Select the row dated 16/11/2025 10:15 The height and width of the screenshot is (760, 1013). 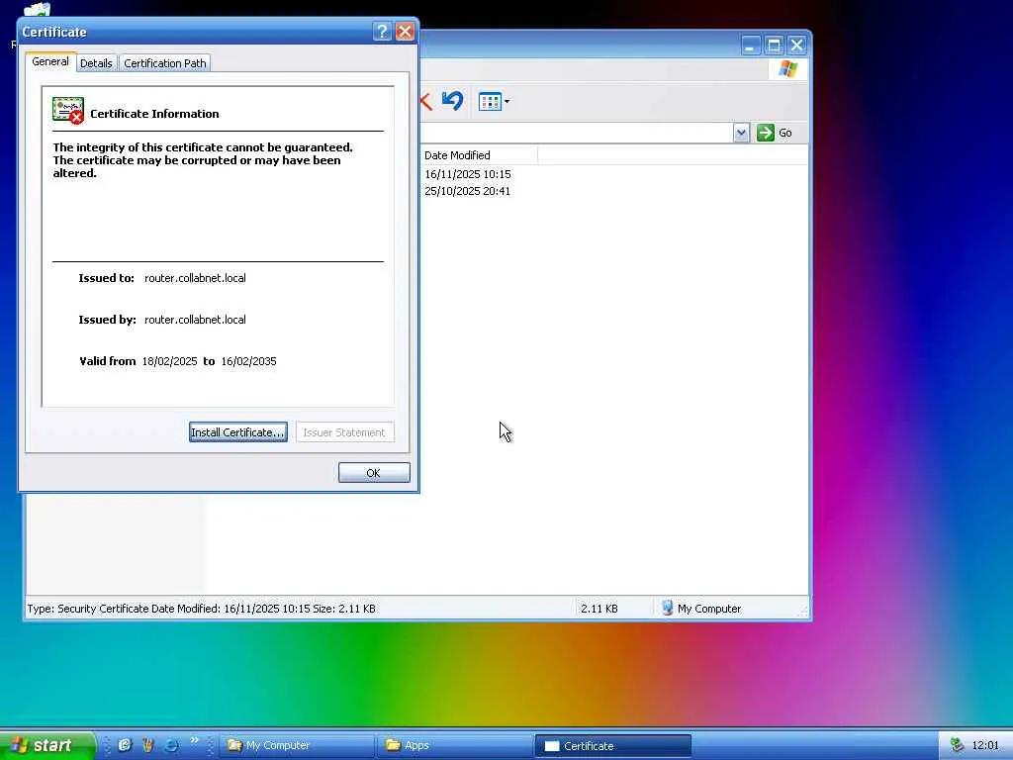click(x=468, y=174)
